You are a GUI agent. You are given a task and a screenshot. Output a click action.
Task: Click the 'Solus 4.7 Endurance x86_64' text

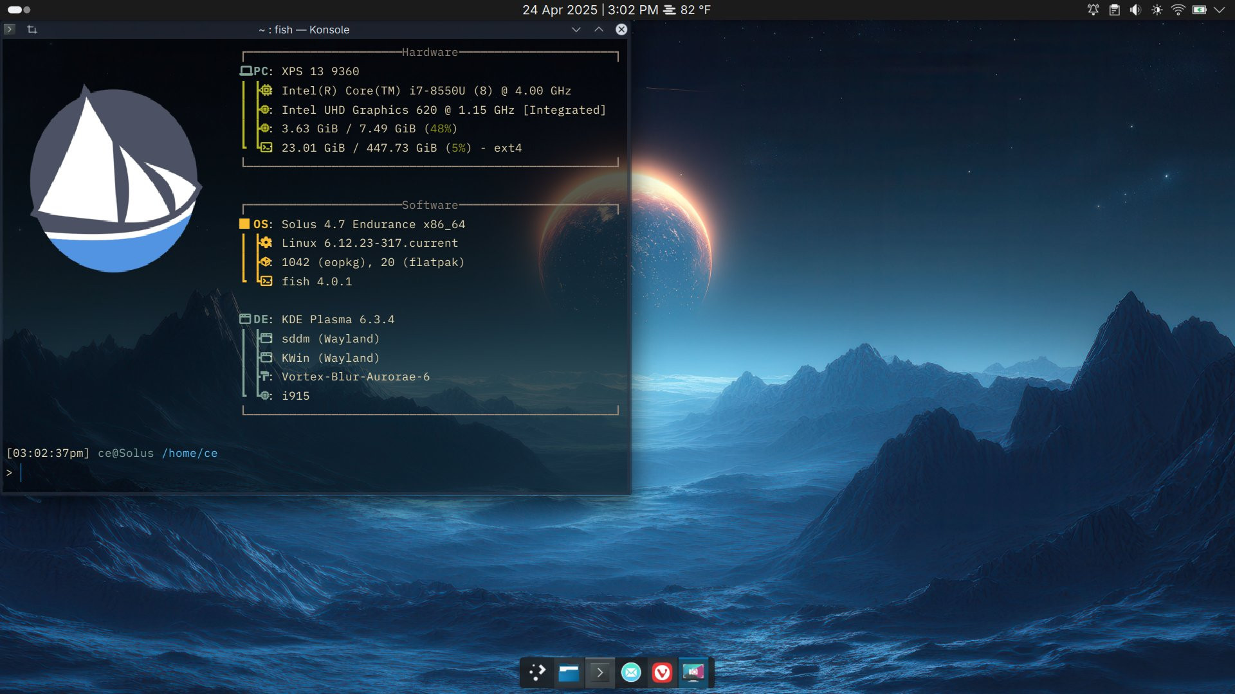373,224
